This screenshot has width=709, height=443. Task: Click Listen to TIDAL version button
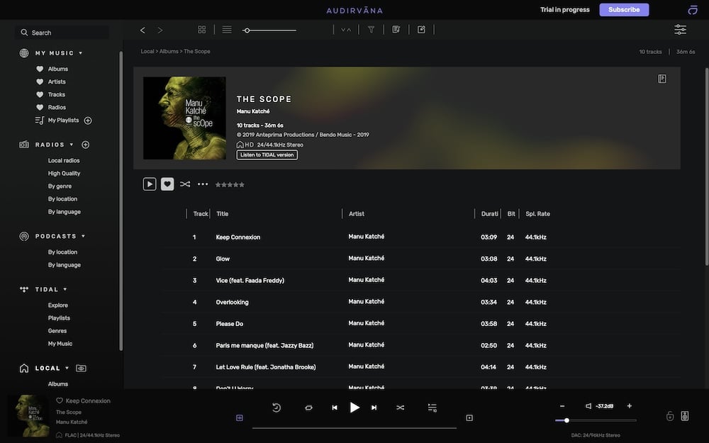pos(267,155)
